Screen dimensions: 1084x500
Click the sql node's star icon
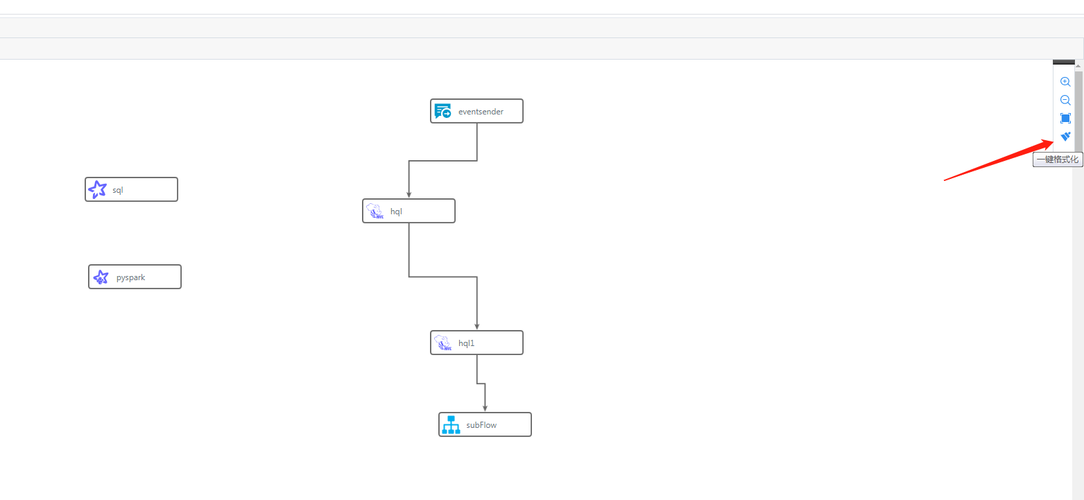click(98, 189)
